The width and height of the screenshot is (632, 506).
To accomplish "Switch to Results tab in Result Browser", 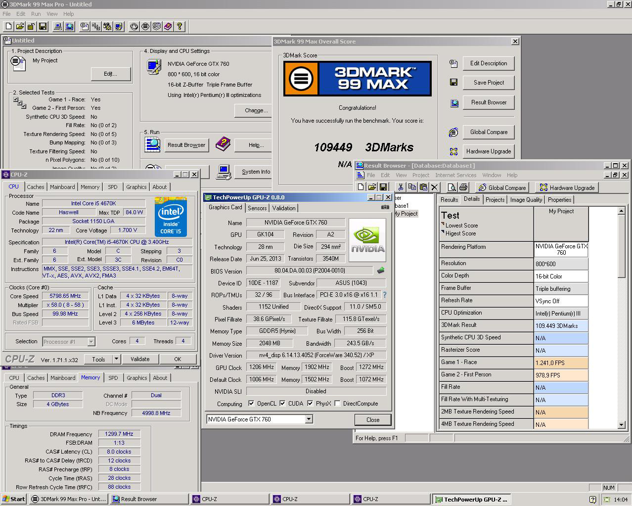I will (x=449, y=200).
